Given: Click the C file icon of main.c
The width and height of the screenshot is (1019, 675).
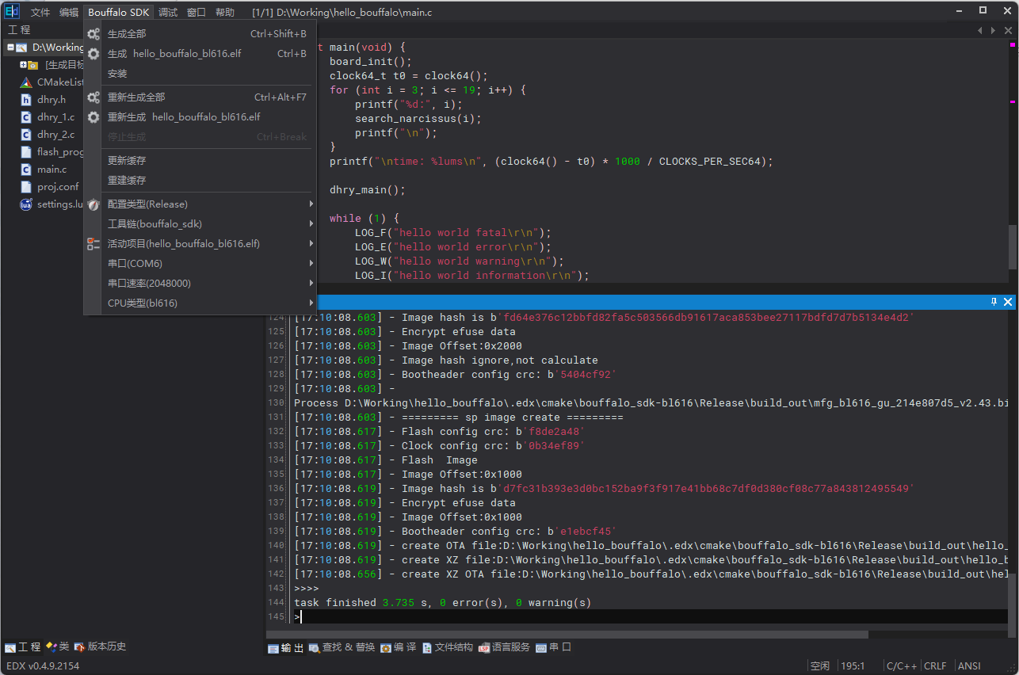Looking at the screenshot, I should pyautogui.click(x=26, y=170).
